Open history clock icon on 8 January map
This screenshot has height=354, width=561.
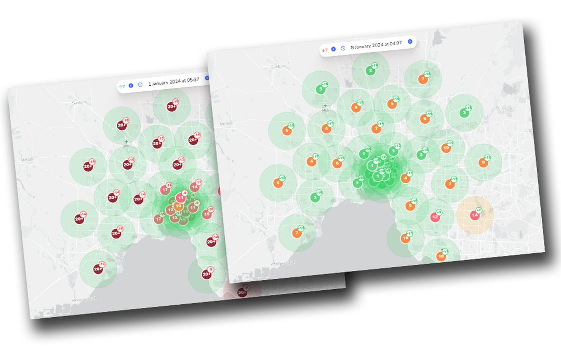[343, 48]
